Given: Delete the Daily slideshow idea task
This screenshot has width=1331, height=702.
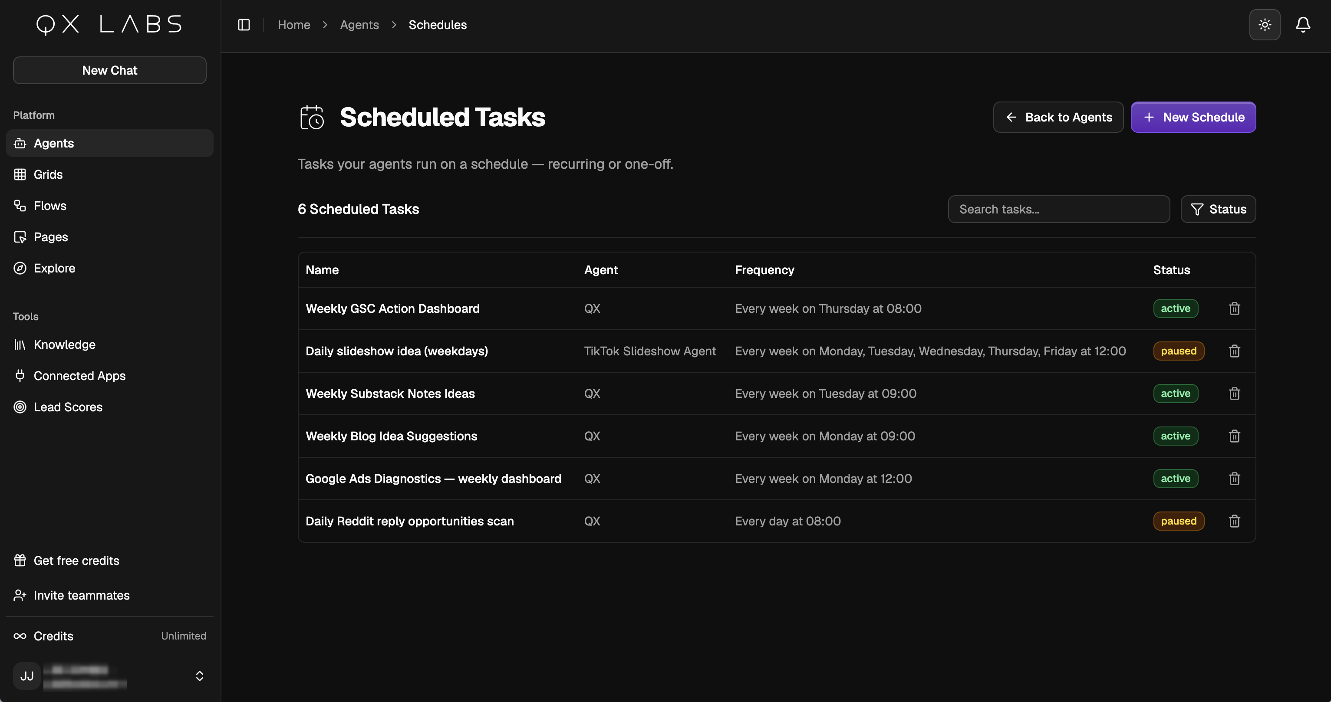Looking at the screenshot, I should (1234, 351).
